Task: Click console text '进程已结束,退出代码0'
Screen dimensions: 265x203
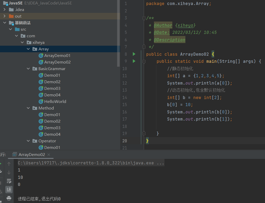Action: pos(39,199)
